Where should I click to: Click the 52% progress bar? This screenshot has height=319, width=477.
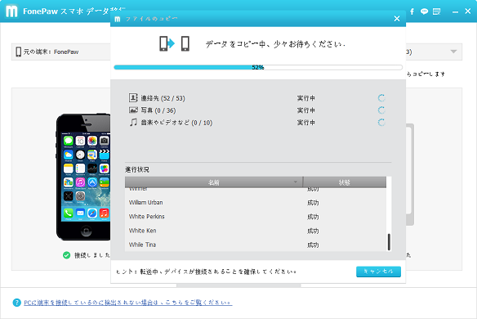[258, 67]
